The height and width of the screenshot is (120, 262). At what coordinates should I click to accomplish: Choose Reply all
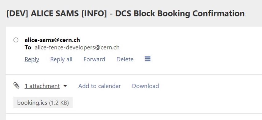61,59
